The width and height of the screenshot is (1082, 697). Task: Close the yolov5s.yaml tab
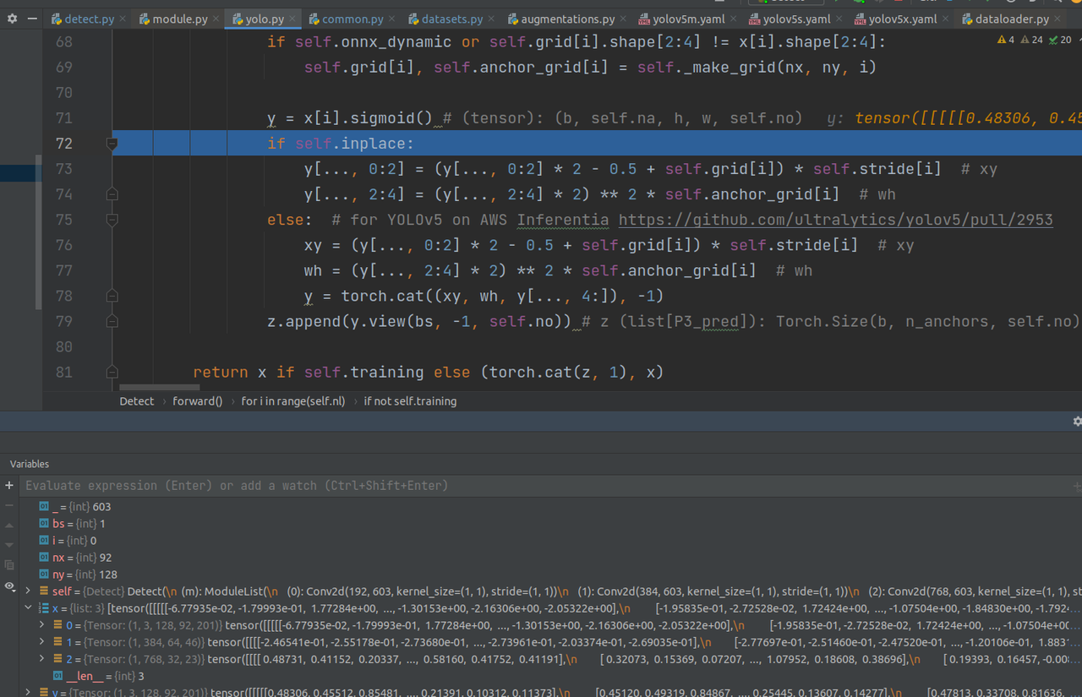point(839,19)
